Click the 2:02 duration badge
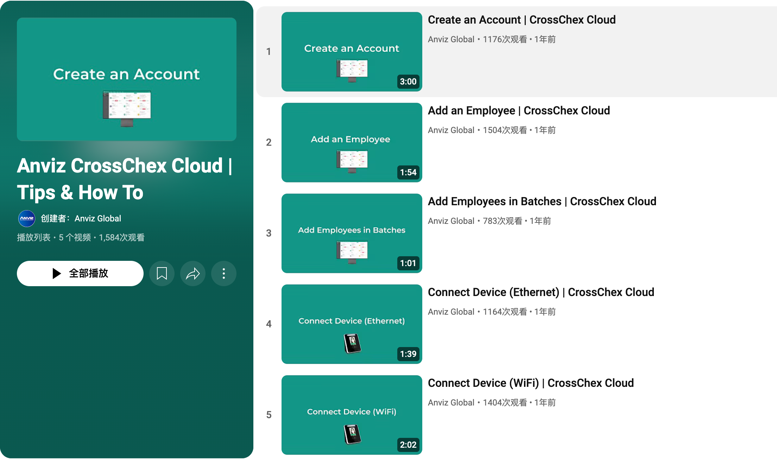 408,445
